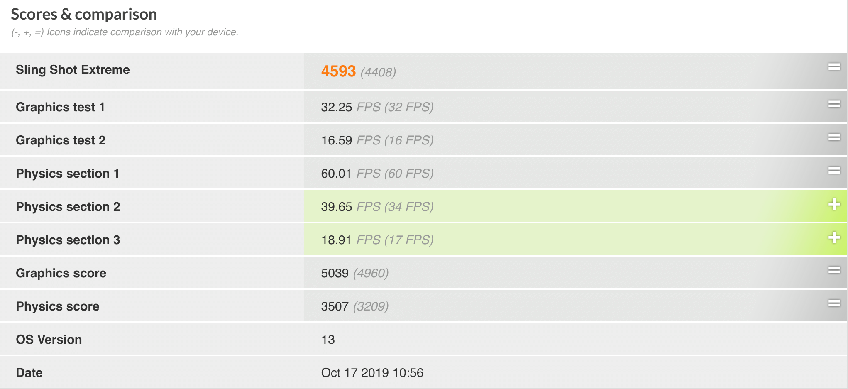Click the Graphics score value 5039
Screen dimensions: 848x389
point(335,273)
